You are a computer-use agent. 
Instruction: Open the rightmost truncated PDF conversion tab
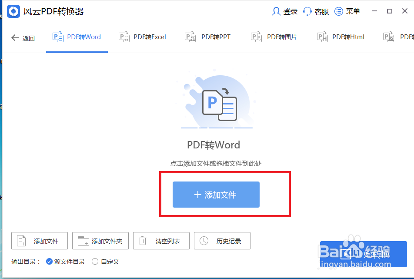click(x=398, y=37)
